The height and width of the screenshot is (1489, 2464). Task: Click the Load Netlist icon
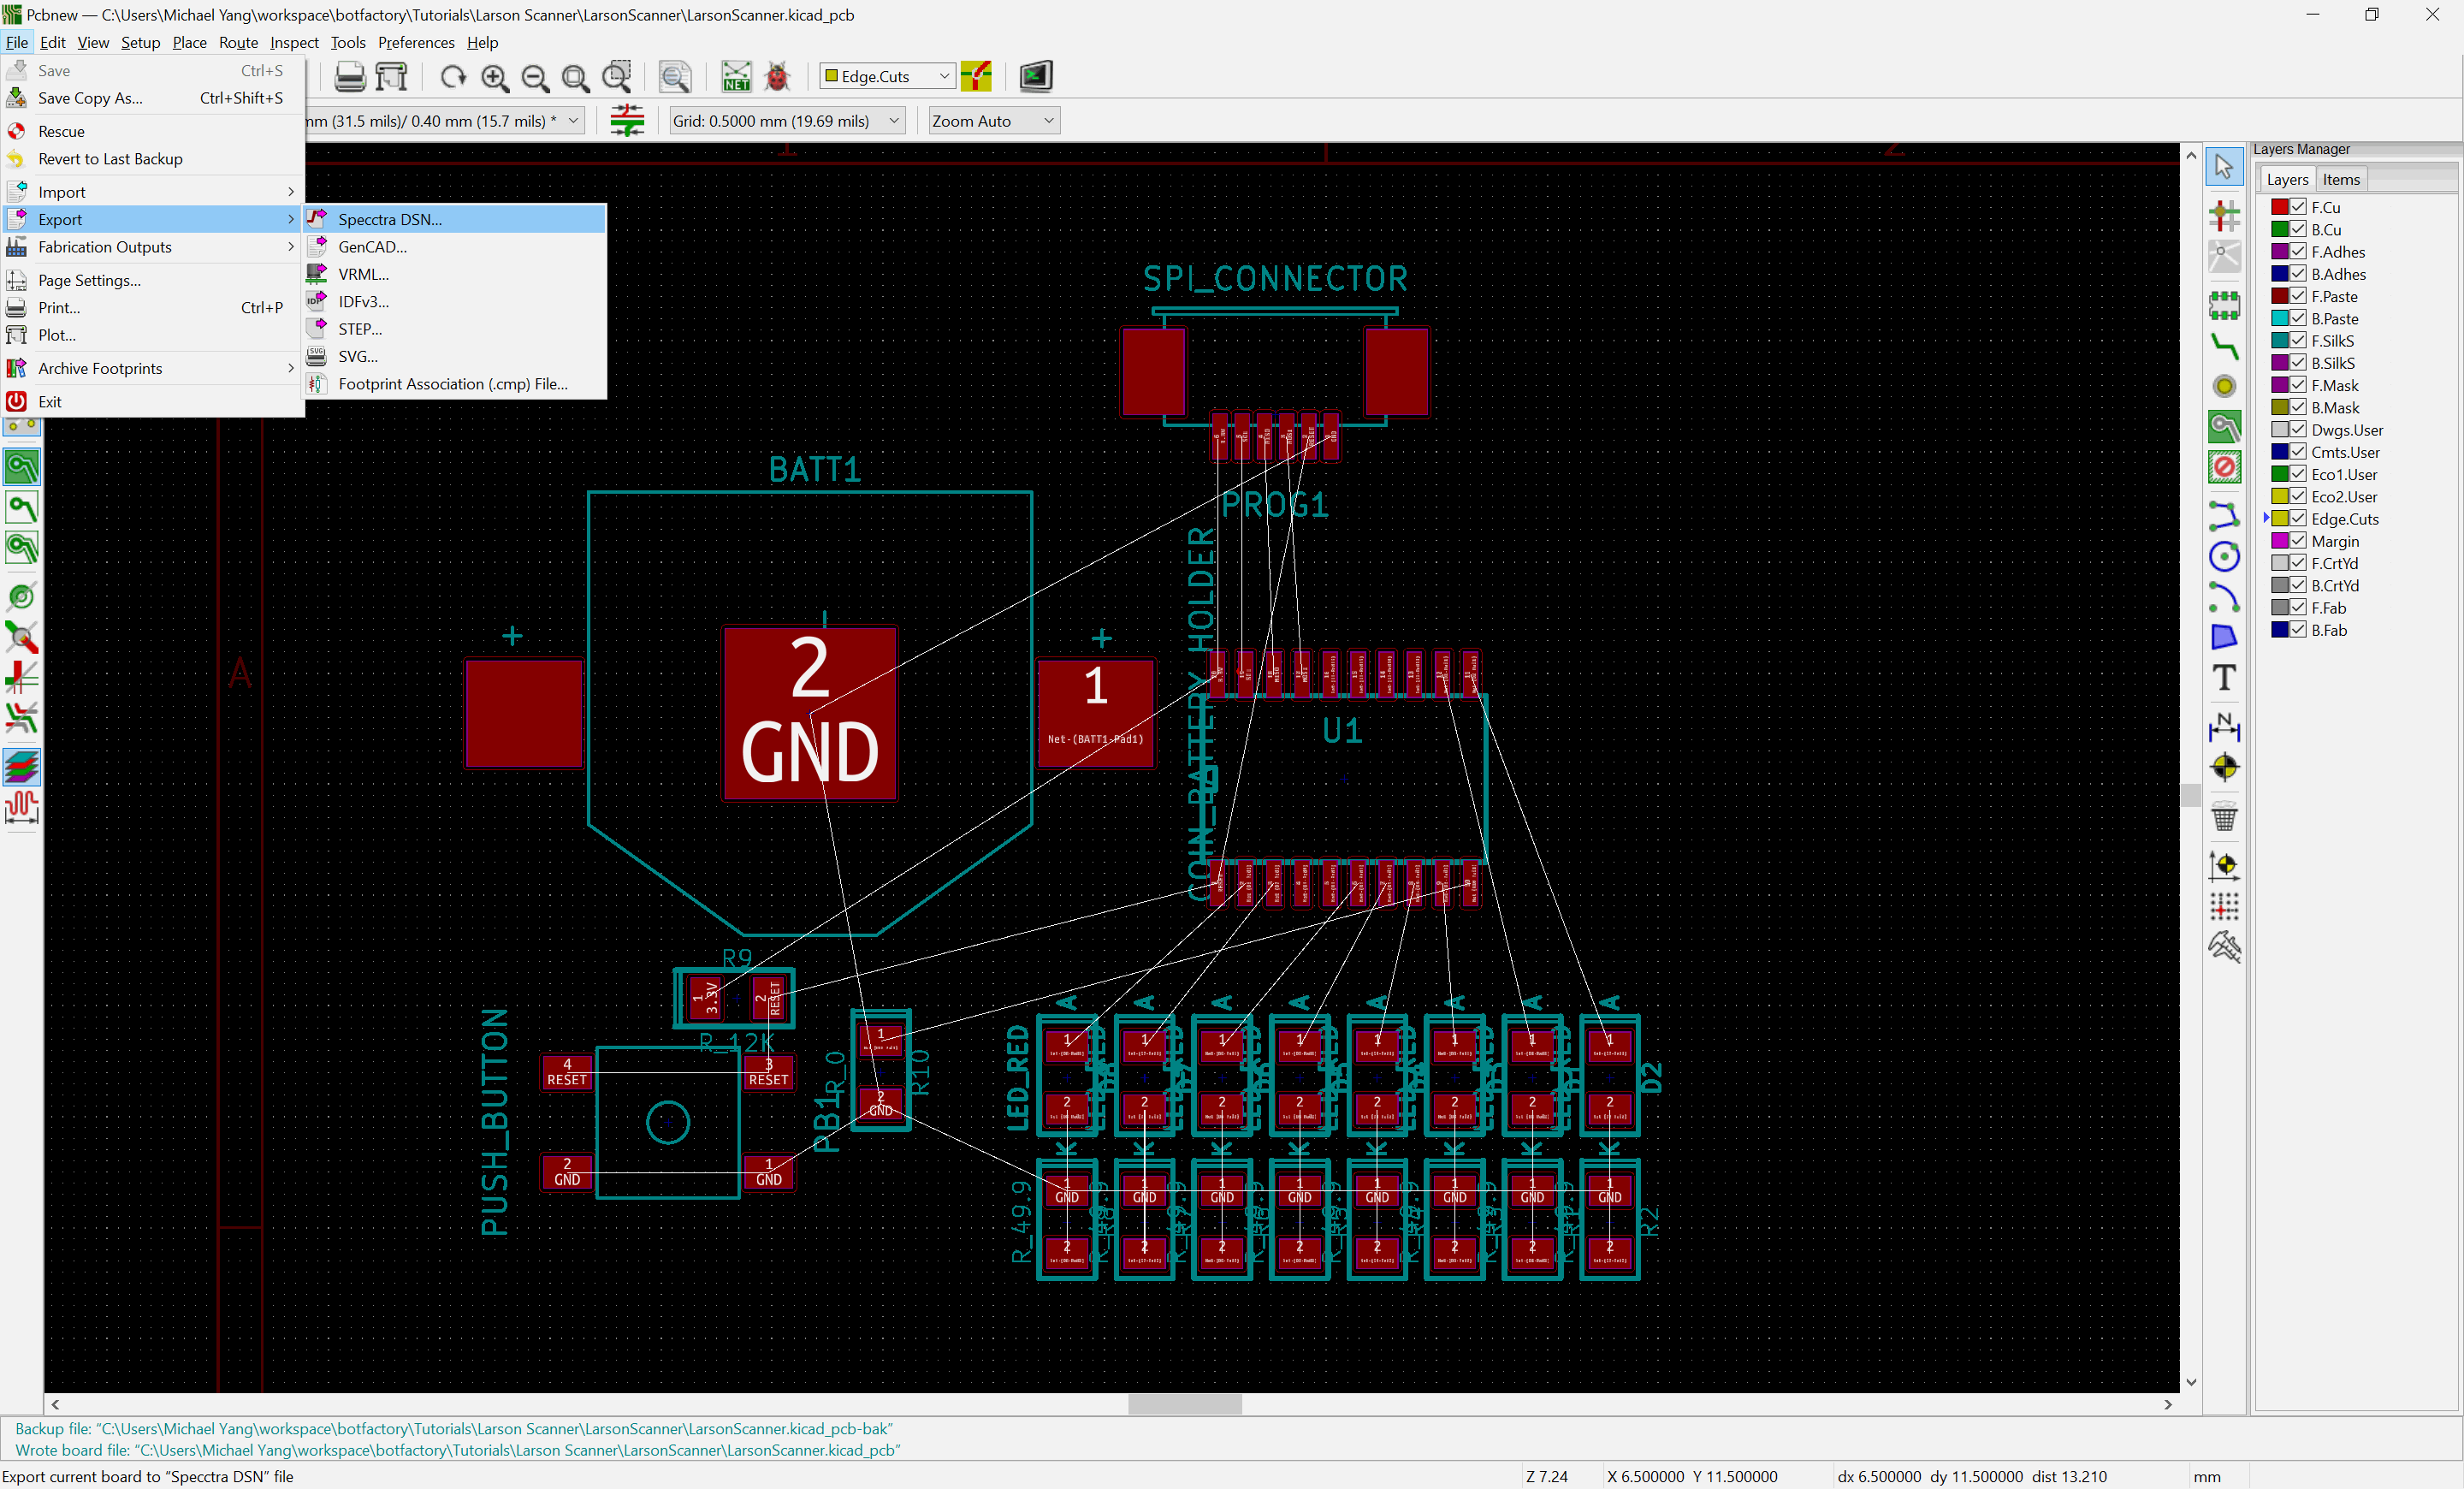pyautogui.click(x=736, y=76)
